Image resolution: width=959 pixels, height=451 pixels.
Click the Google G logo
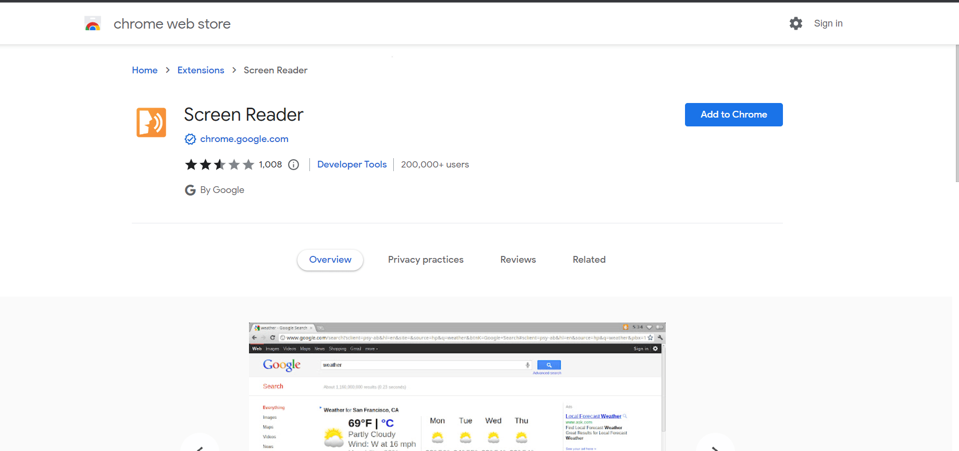(x=190, y=190)
